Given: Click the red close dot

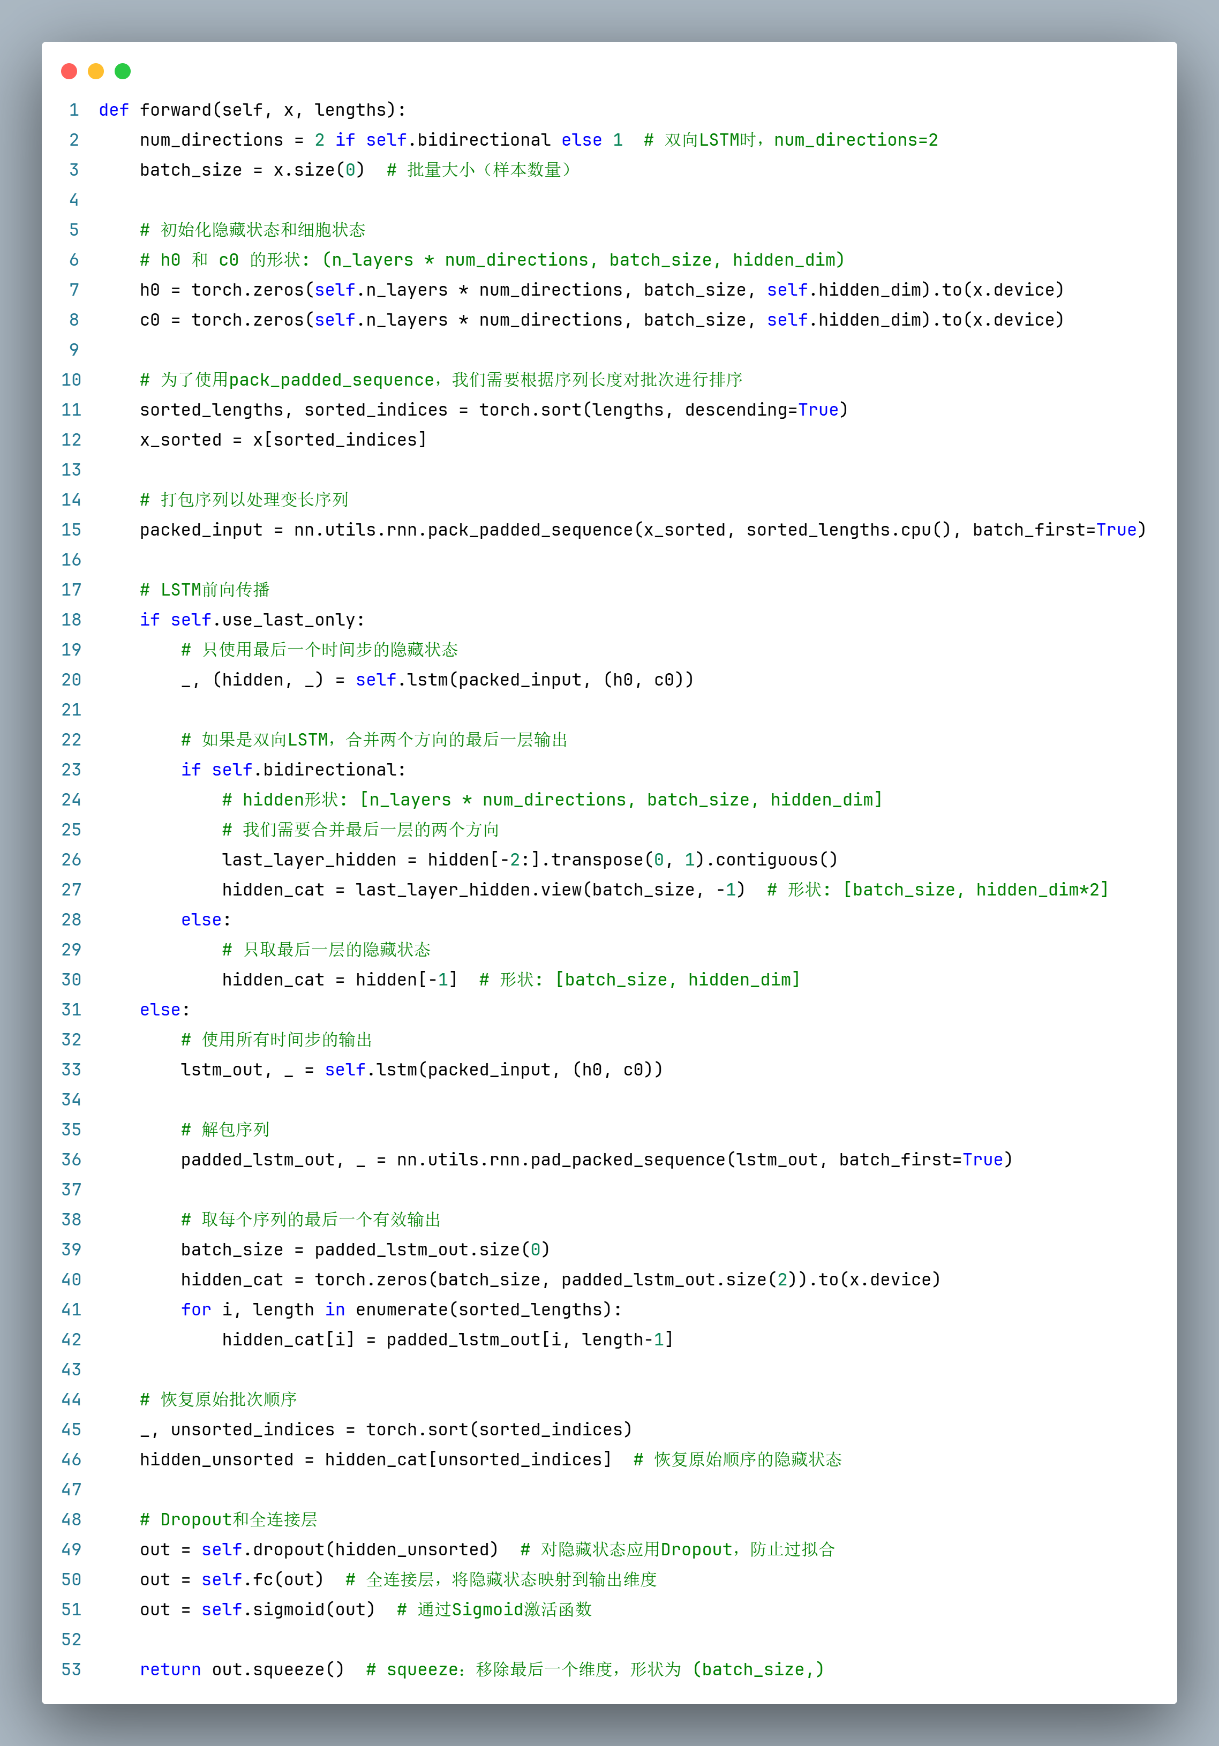Looking at the screenshot, I should 69,71.
